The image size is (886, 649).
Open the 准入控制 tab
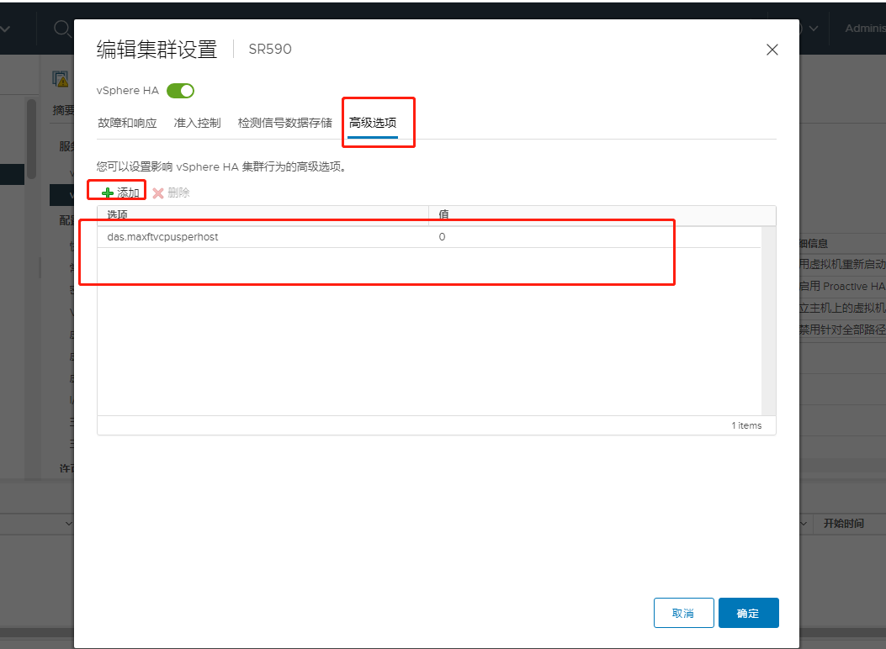coord(197,121)
